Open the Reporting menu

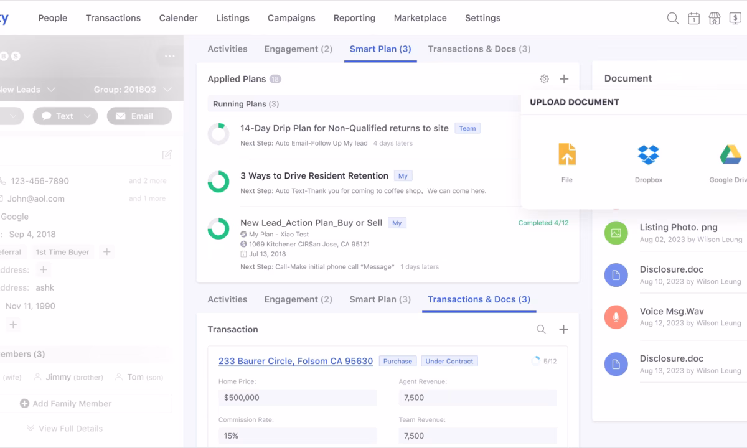click(354, 18)
